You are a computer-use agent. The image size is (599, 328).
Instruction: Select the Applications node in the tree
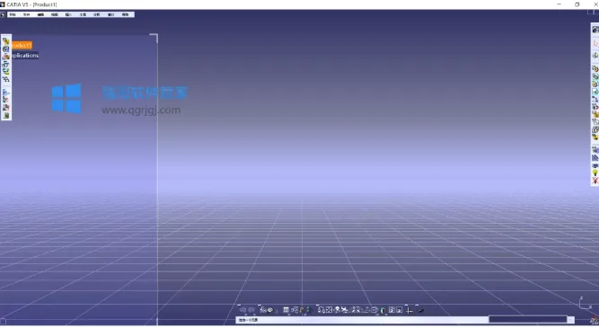25,56
